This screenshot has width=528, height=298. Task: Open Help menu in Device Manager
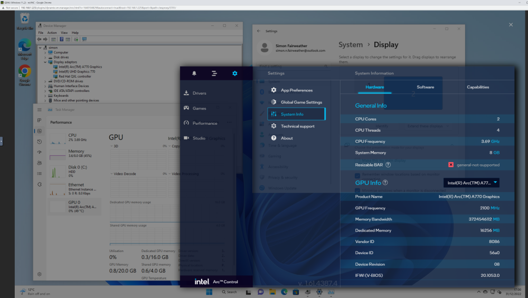[x=75, y=33]
